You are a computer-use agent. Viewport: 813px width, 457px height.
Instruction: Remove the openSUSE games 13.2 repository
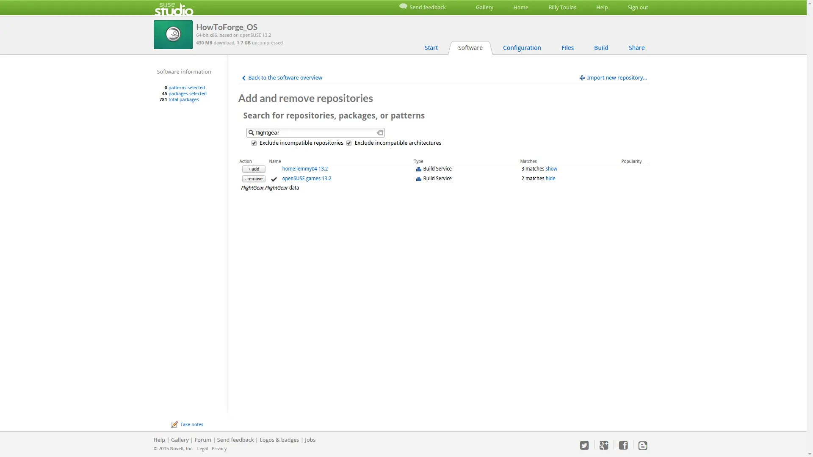point(254,179)
